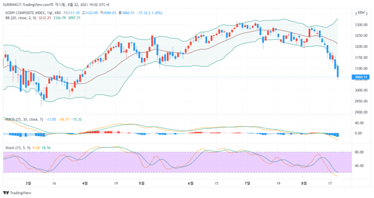This screenshot has width=374, height=198.
Task: Click the 5월 date axis label
Action: (x=142, y=184)
